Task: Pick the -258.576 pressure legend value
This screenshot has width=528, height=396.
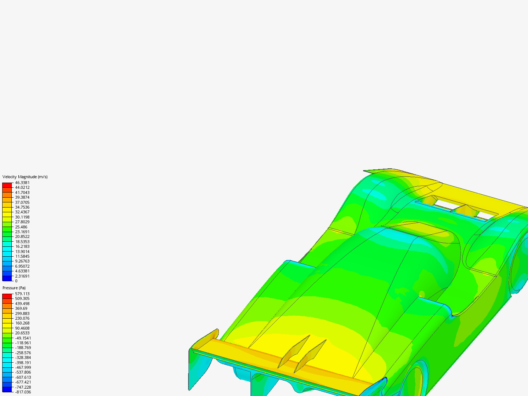Action: pos(23,353)
